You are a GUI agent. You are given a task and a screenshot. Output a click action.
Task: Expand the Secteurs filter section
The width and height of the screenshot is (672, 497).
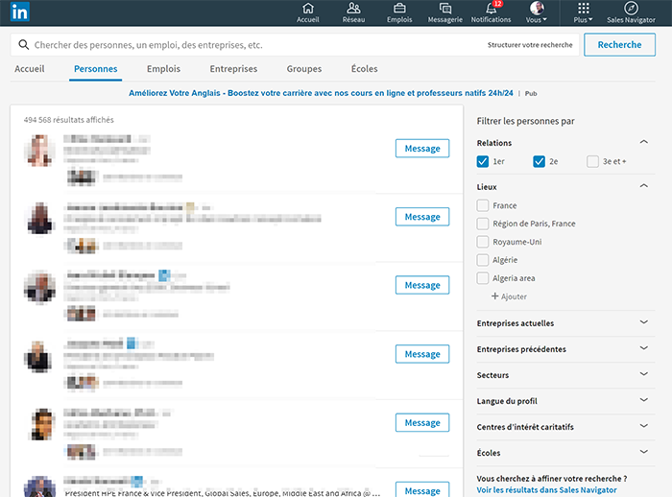click(x=643, y=375)
